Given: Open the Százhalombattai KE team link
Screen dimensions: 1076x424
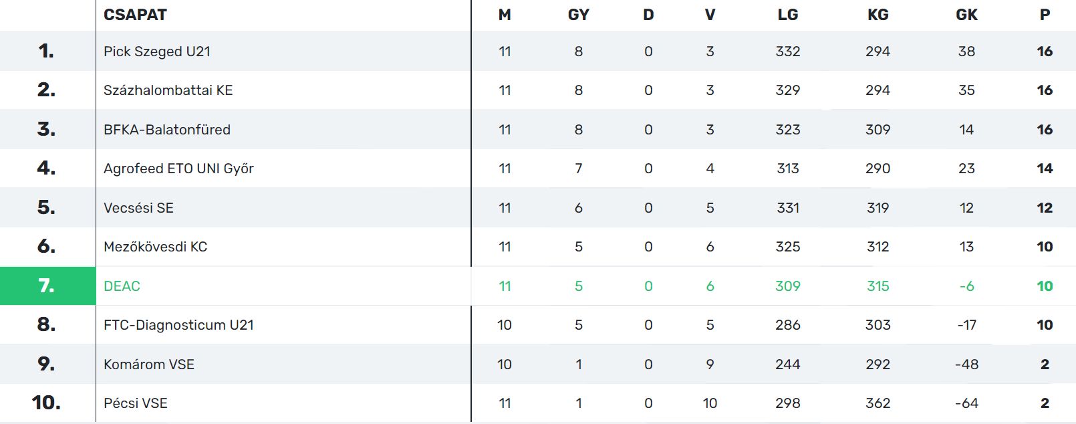Looking at the screenshot, I should [x=168, y=90].
